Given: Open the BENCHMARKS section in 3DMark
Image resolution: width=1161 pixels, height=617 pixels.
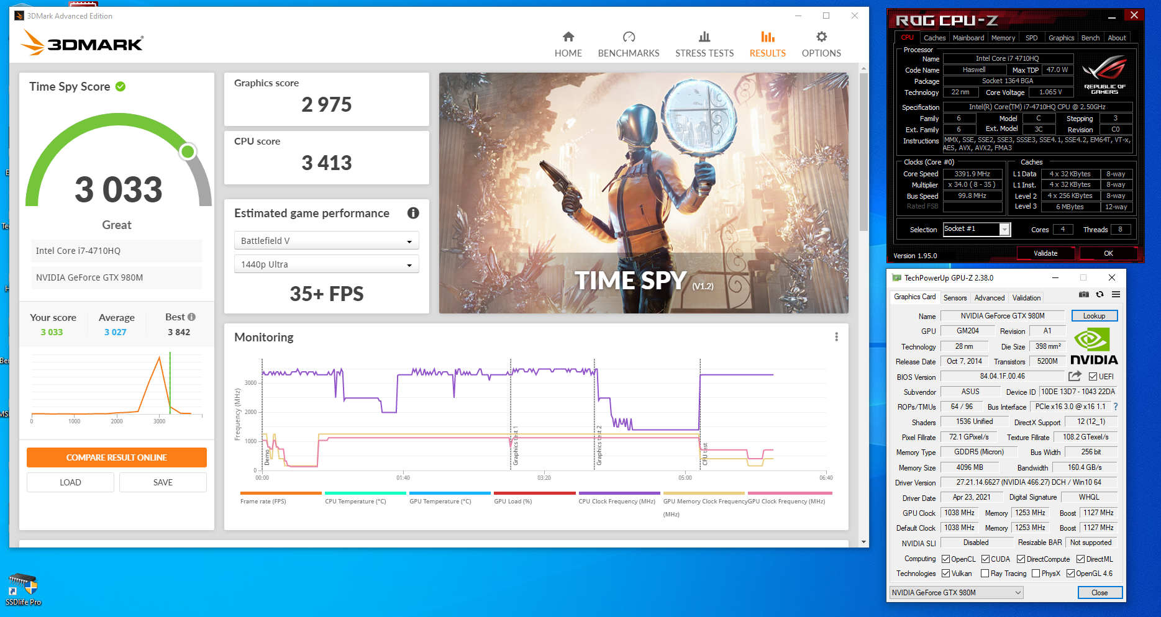Looking at the screenshot, I should (x=629, y=45).
